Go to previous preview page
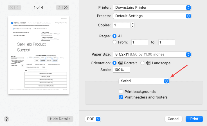The image size is (207, 126). coord(19,7)
